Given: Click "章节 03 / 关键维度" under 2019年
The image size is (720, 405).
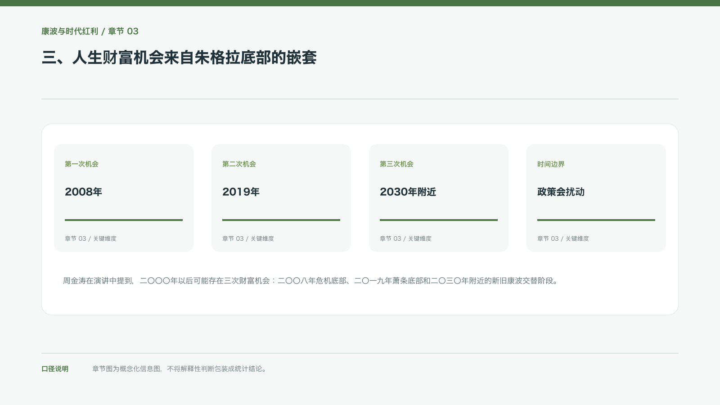Looking at the screenshot, I should tap(248, 238).
